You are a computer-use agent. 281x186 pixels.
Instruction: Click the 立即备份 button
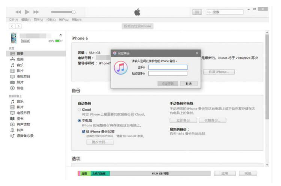pyautogui.click(x=183, y=120)
